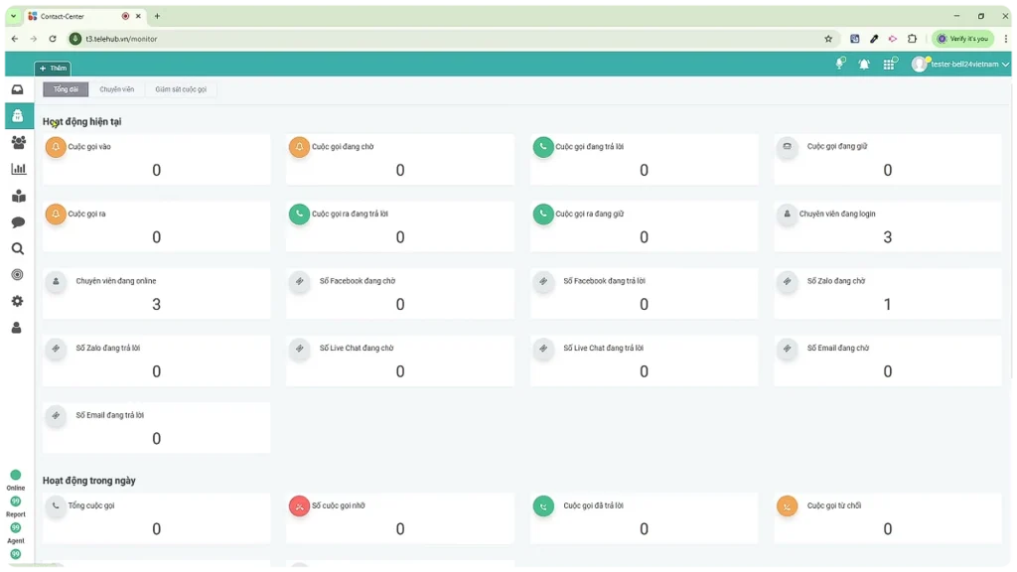This screenshot has height=572, width=1017.
Task: Open the search magnifier in the sidebar
Action: pyautogui.click(x=17, y=248)
